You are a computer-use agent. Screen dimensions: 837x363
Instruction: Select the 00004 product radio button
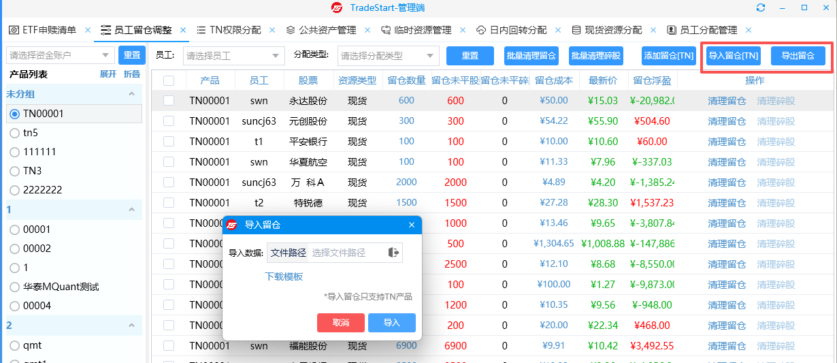click(14, 306)
